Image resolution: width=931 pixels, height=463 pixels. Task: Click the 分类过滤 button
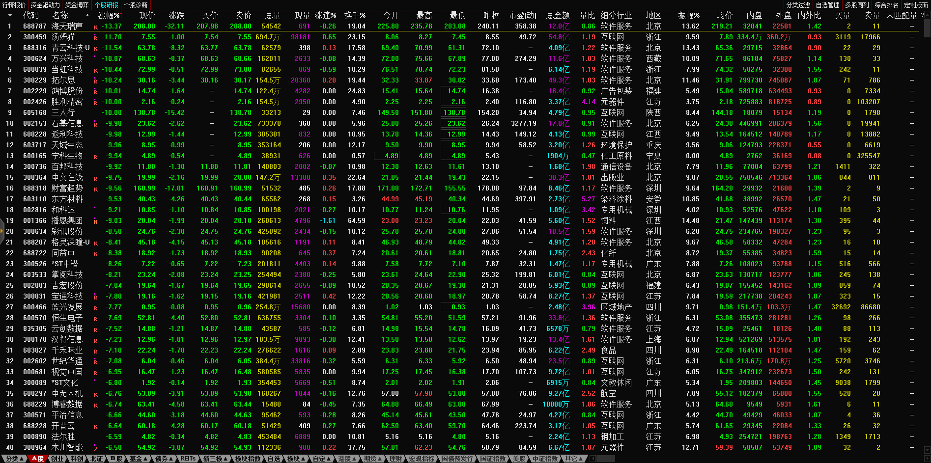pyautogui.click(x=798, y=5)
